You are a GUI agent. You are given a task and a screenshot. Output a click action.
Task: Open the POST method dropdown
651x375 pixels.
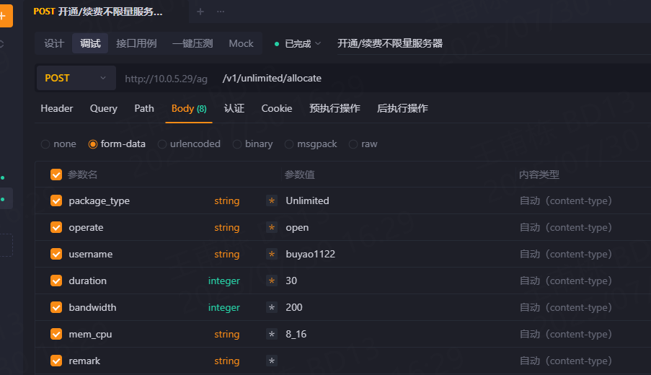pos(76,78)
